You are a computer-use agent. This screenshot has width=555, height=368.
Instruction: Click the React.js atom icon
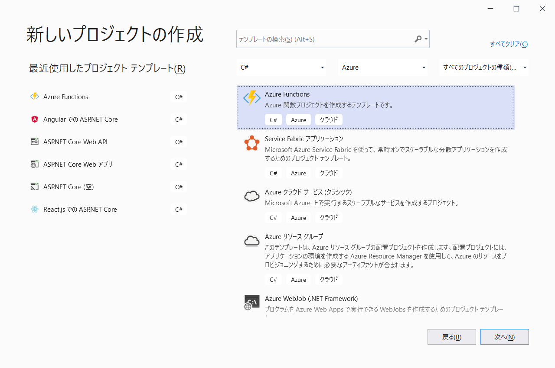35,209
